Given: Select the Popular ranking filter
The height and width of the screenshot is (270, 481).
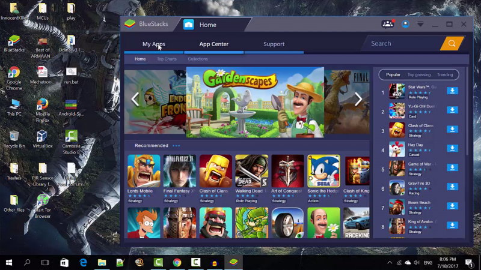Looking at the screenshot, I should (x=393, y=74).
